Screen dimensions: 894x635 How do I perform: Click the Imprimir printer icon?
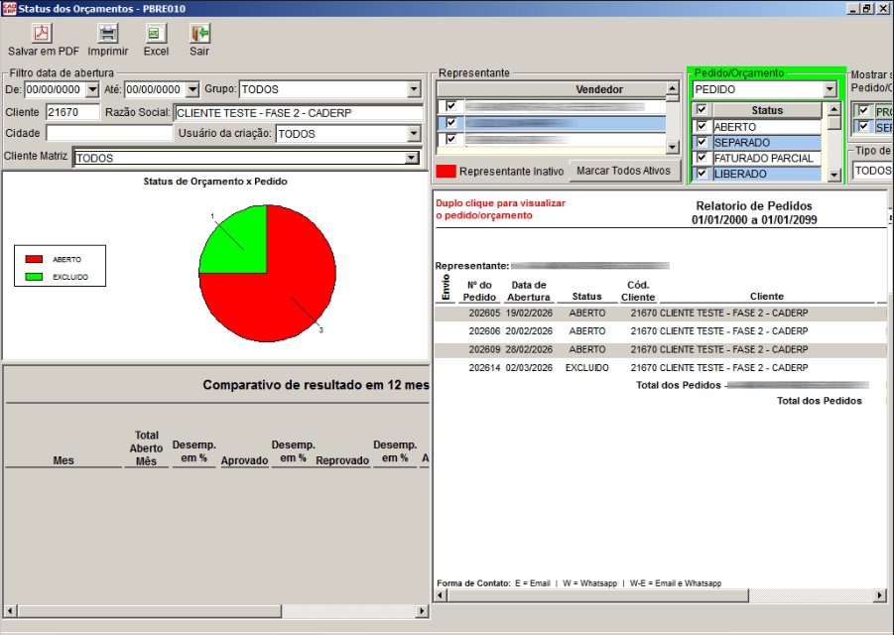click(107, 33)
